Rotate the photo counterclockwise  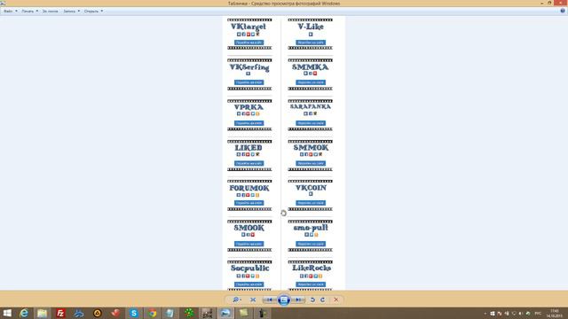[x=312, y=300]
